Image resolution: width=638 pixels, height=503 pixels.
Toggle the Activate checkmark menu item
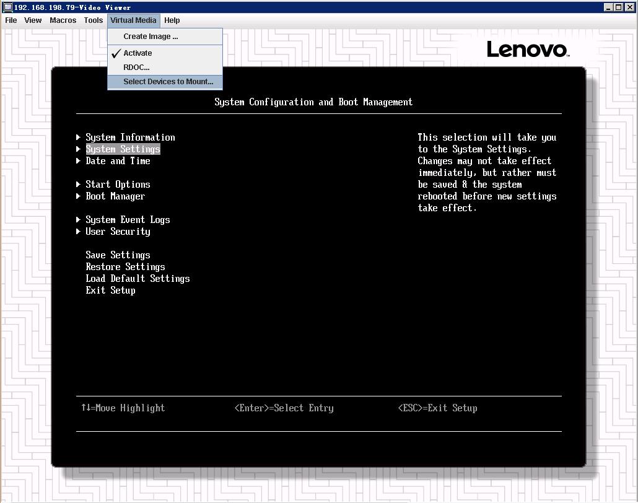pos(138,53)
